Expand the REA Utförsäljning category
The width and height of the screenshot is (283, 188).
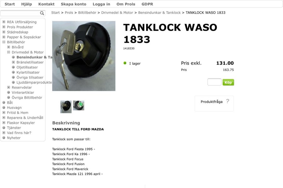pos(4,22)
